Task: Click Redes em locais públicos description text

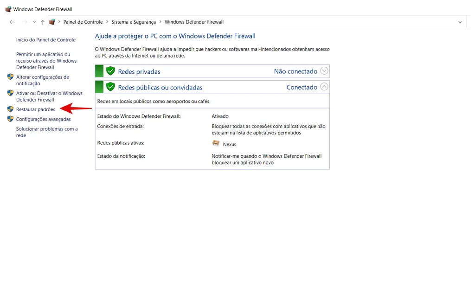Action: (153, 102)
